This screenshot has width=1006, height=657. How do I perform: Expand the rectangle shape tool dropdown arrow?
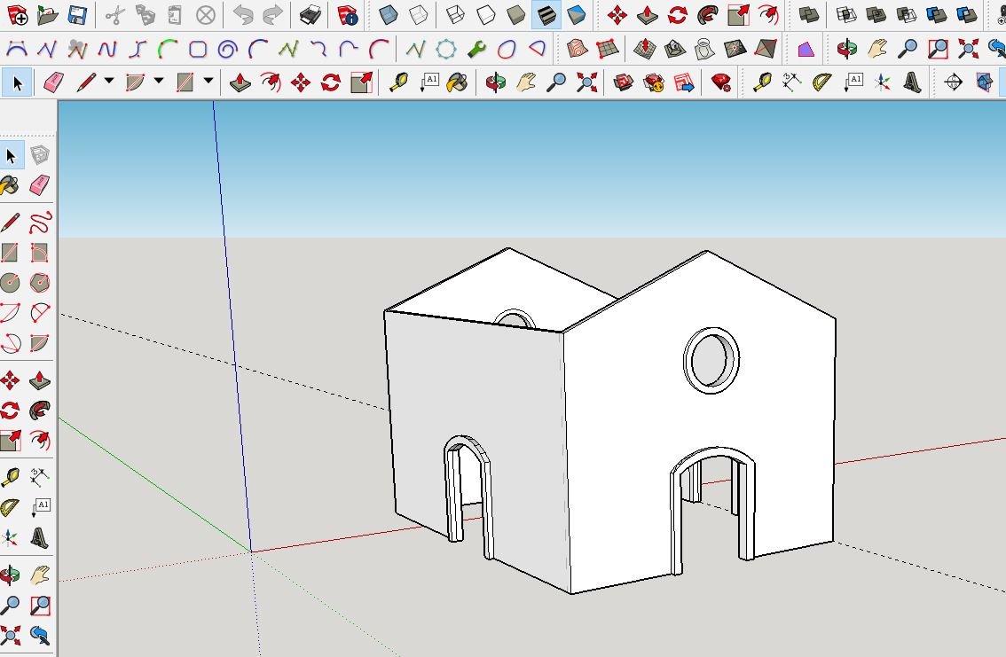[208, 82]
